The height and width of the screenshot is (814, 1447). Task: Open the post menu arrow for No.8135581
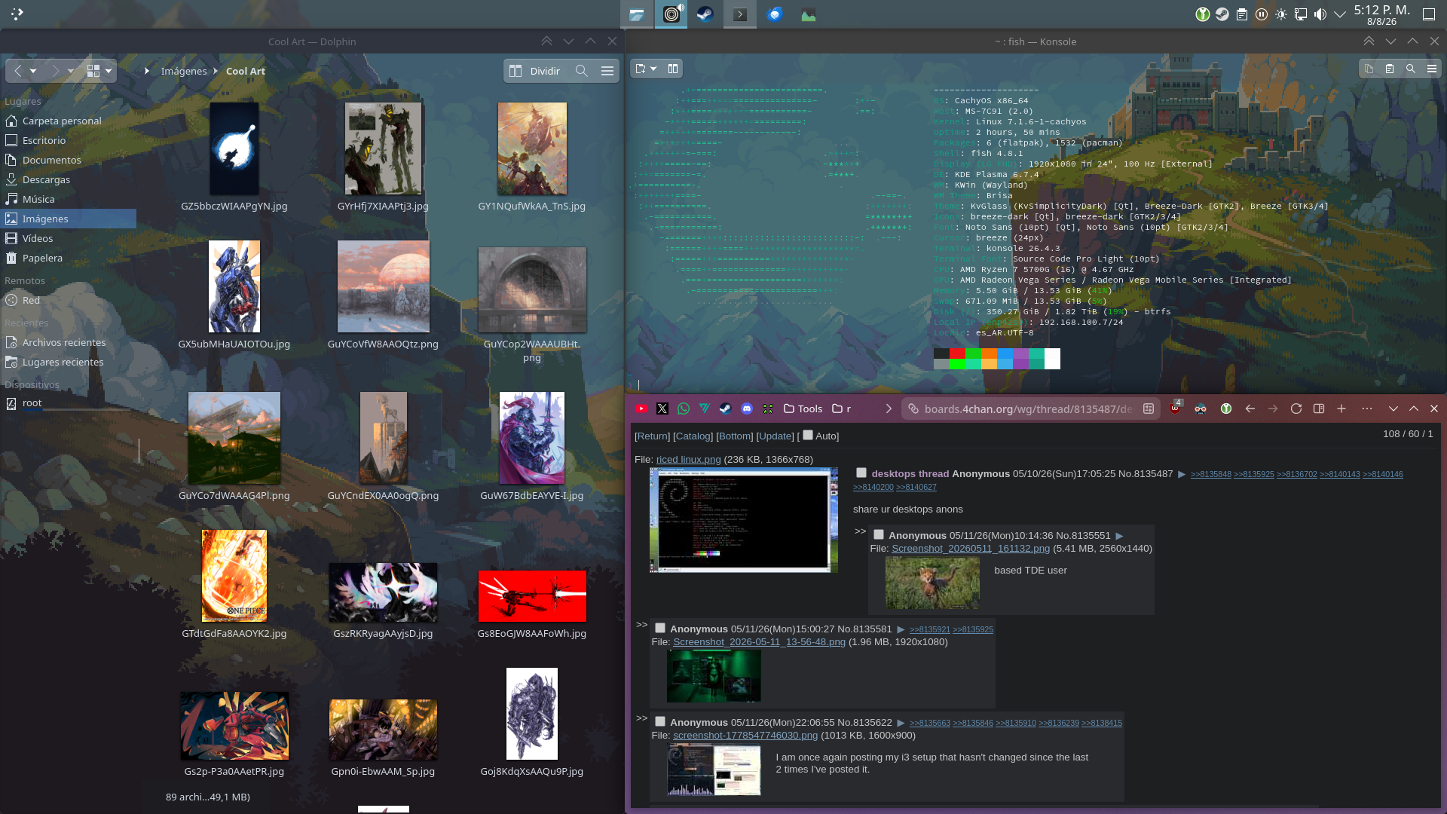[x=901, y=629]
